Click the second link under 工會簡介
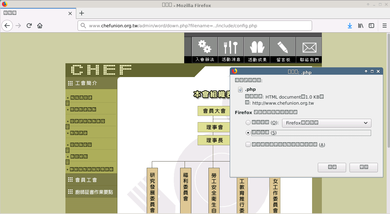 [x=83, y=109]
